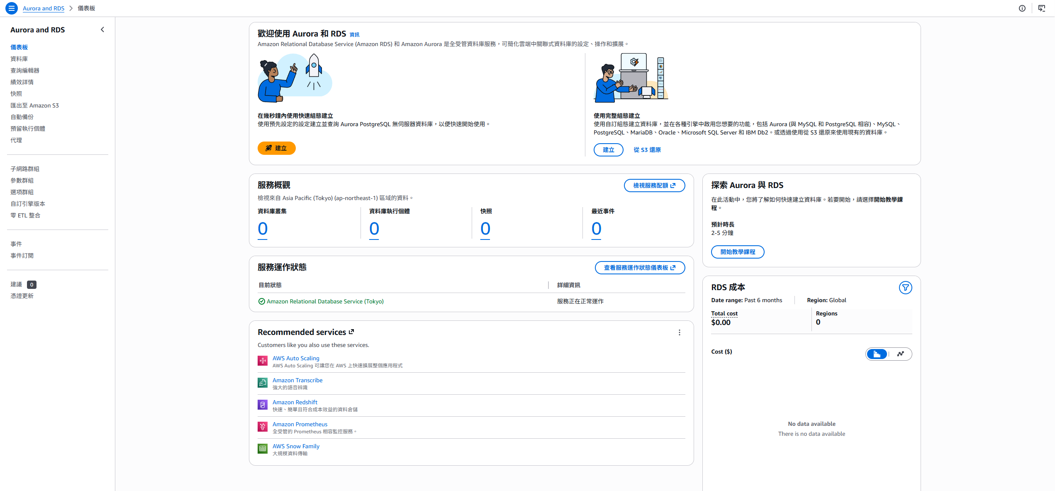Viewport: 1055px width, 491px height.
Task: Open 選項群組 in the sidebar
Action: pyautogui.click(x=22, y=192)
